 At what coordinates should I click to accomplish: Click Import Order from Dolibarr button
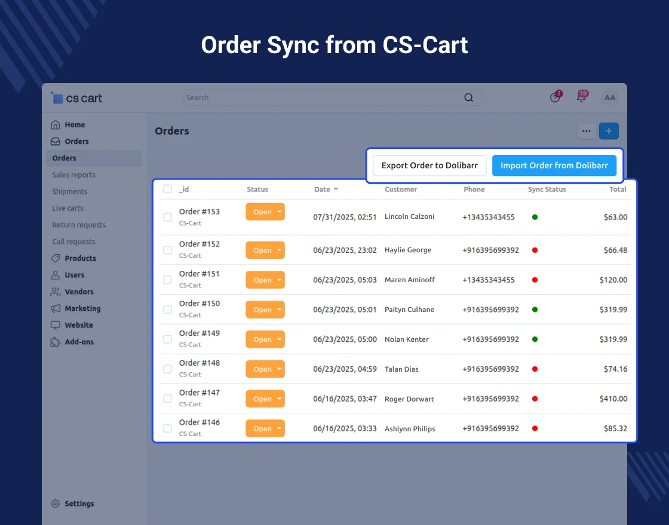[554, 165]
